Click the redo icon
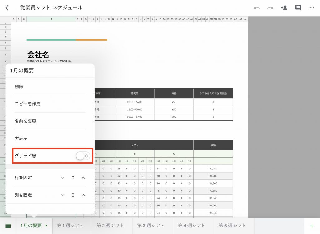Image resolution: width=320 pixels, height=234 pixels. 270,8
